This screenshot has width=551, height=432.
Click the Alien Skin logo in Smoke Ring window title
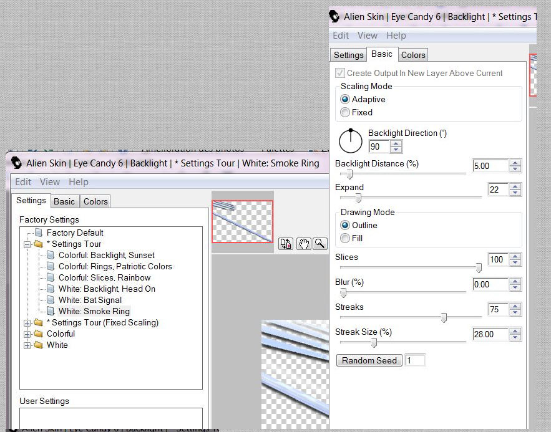point(16,163)
